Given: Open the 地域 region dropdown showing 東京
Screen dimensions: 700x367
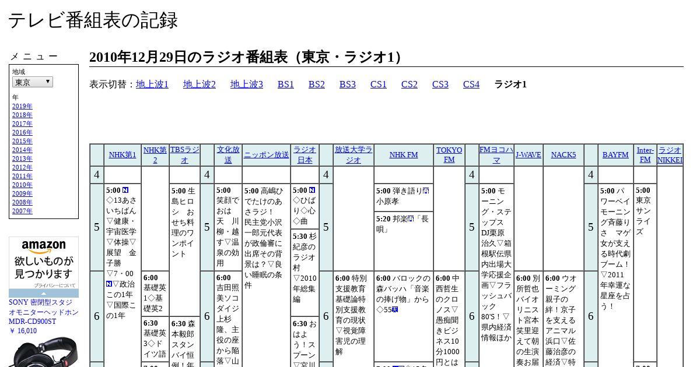Looking at the screenshot, I should click(33, 82).
